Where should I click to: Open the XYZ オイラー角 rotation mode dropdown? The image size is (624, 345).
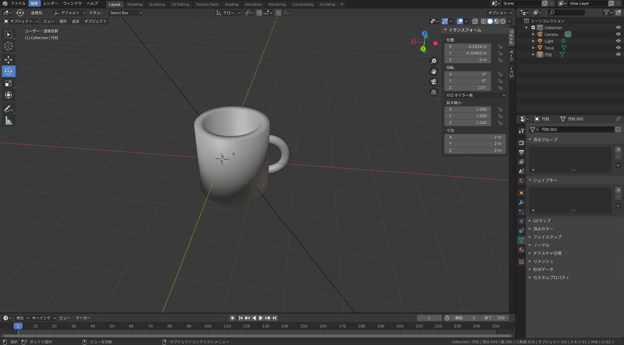(475, 95)
